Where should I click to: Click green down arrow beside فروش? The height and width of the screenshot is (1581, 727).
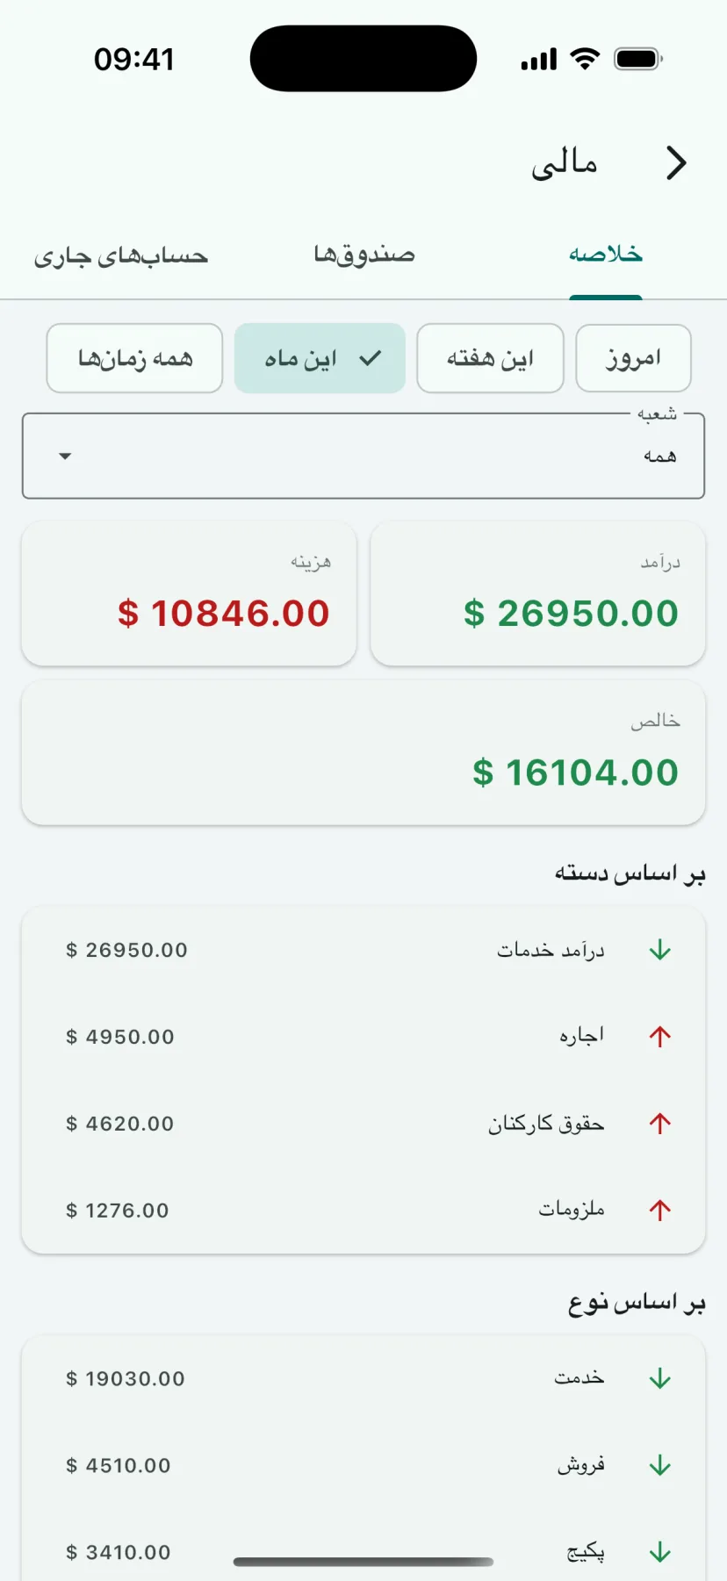[660, 1465]
